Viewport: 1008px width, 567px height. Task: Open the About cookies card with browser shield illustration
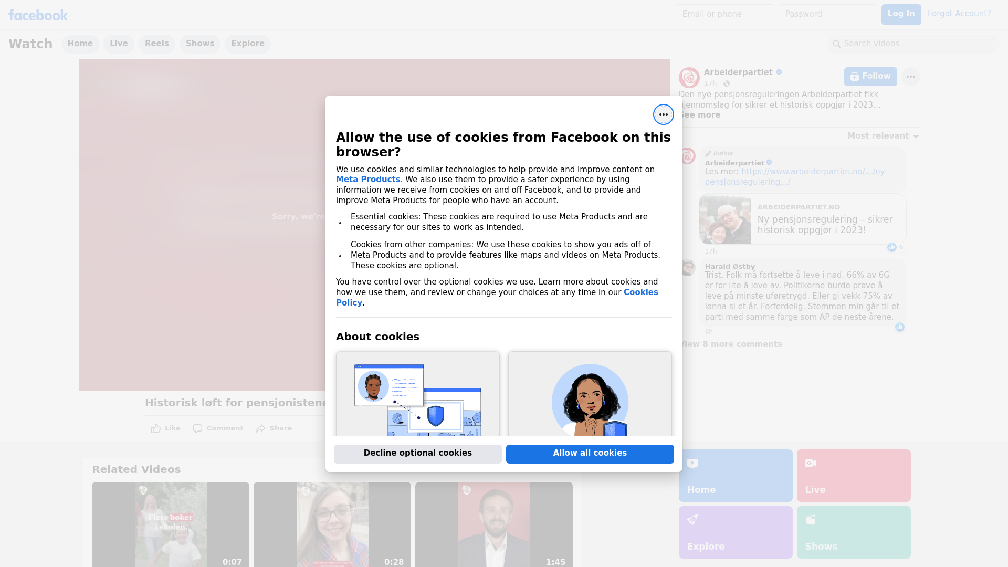click(x=418, y=394)
